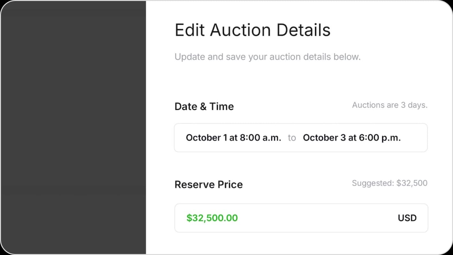This screenshot has height=255, width=453.
Task: Click the word 'Suggested:' above the price field
Action: [x=373, y=183]
